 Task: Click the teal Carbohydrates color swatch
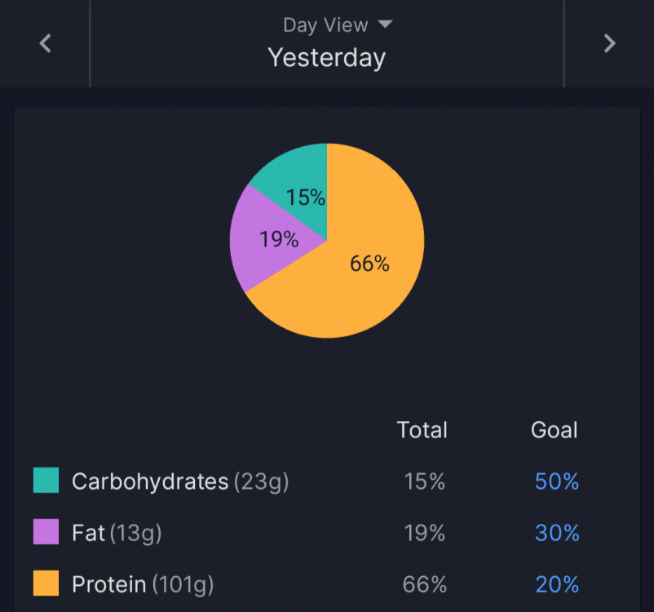coord(46,480)
